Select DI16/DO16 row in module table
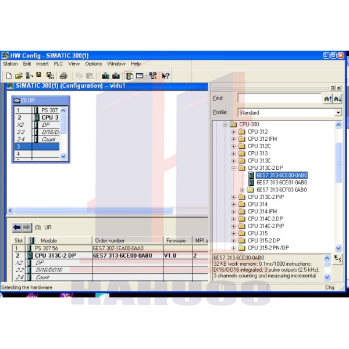Screen dimensions: 349x349 click(x=111, y=270)
